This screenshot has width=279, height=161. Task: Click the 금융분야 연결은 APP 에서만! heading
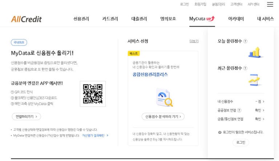click(37, 83)
